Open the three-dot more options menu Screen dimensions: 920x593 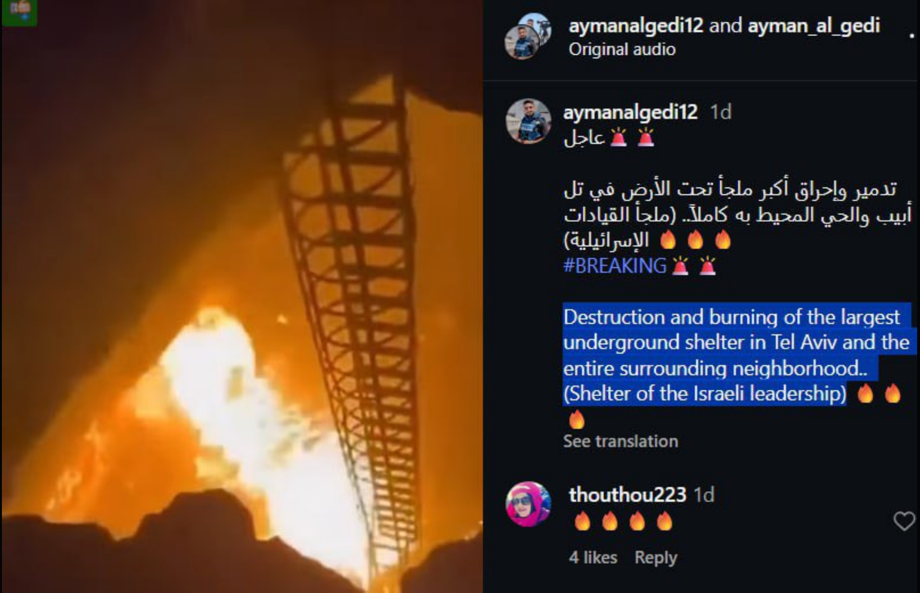pos(911,36)
